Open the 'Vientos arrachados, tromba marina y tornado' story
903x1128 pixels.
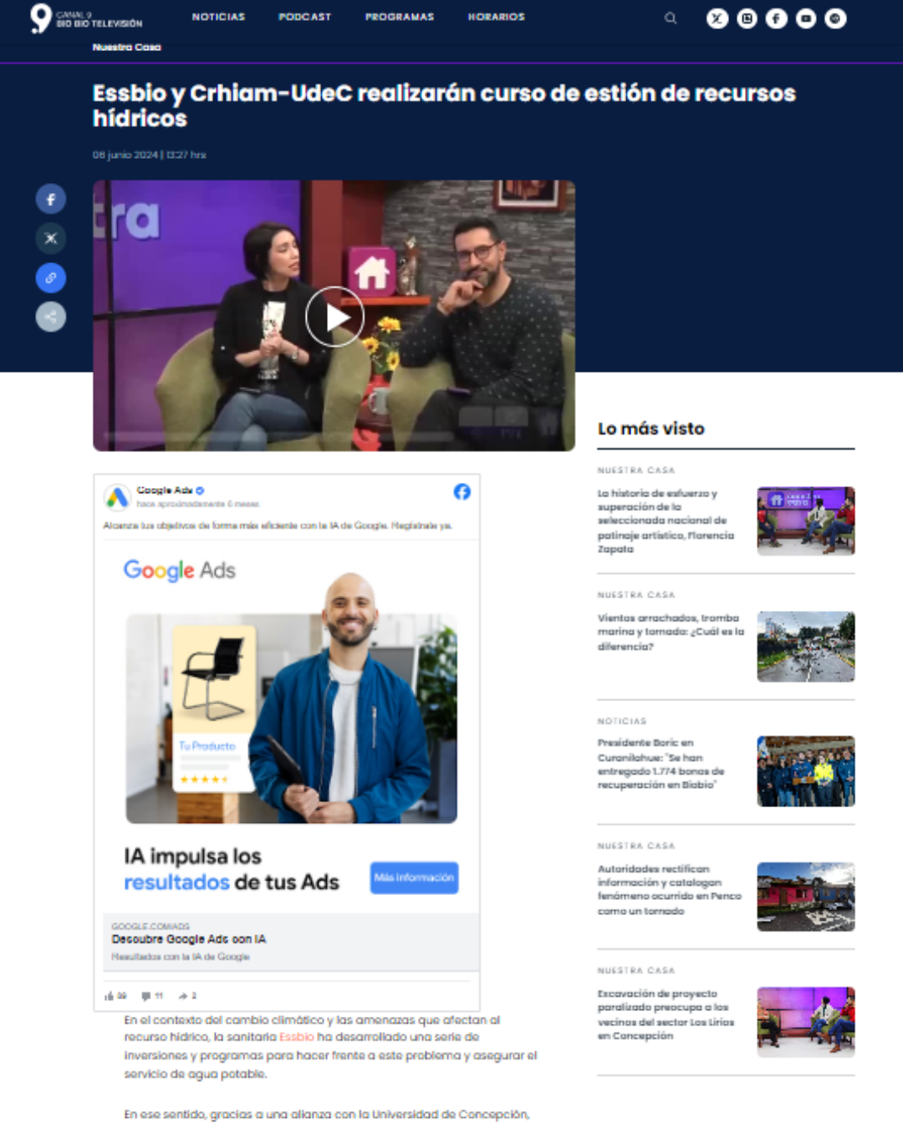coord(671,632)
